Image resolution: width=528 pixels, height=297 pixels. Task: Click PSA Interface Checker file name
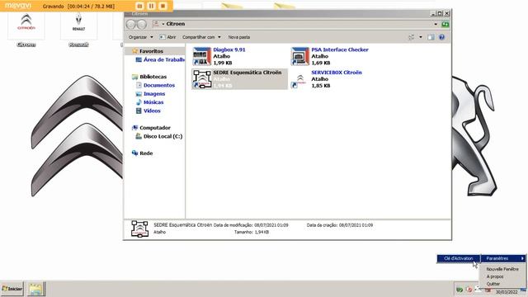pos(340,49)
